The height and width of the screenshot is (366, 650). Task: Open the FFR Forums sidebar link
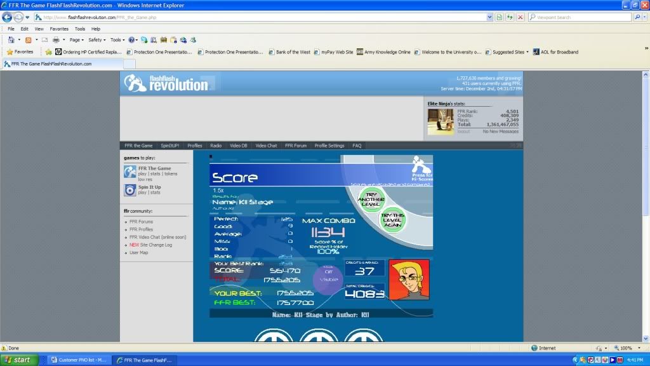(141, 222)
